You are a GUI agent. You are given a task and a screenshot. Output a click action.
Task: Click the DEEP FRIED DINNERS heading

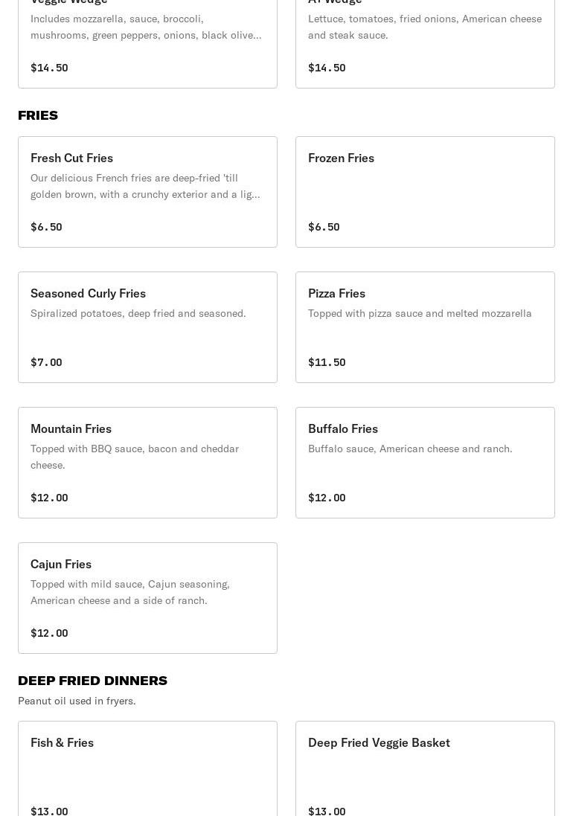pos(92,681)
